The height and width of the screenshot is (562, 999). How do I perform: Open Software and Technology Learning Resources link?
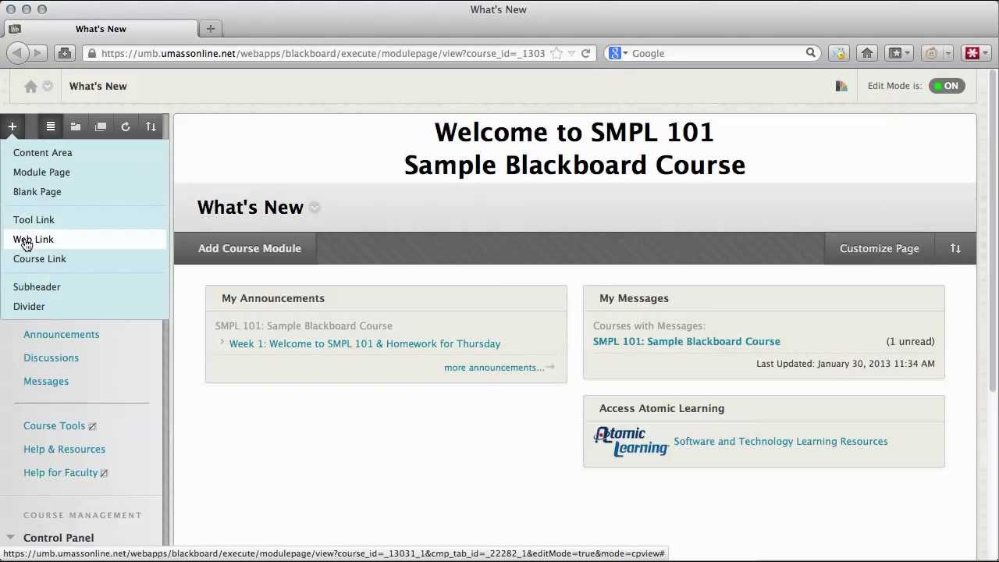coord(780,442)
